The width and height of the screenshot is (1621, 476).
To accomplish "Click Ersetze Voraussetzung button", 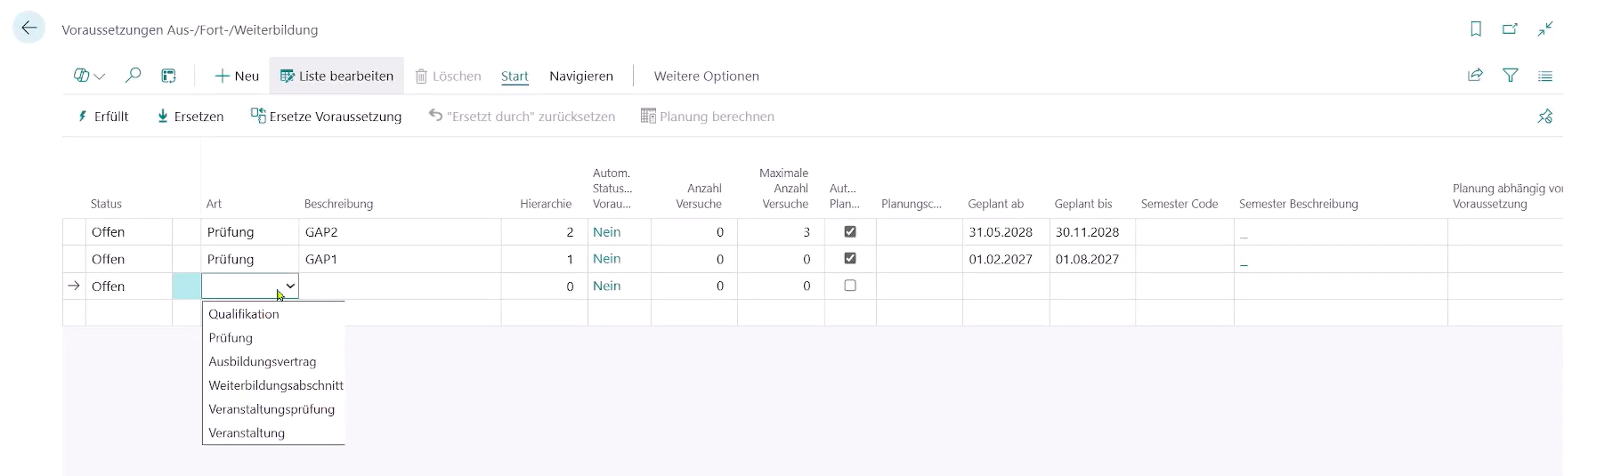I will click(327, 117).
